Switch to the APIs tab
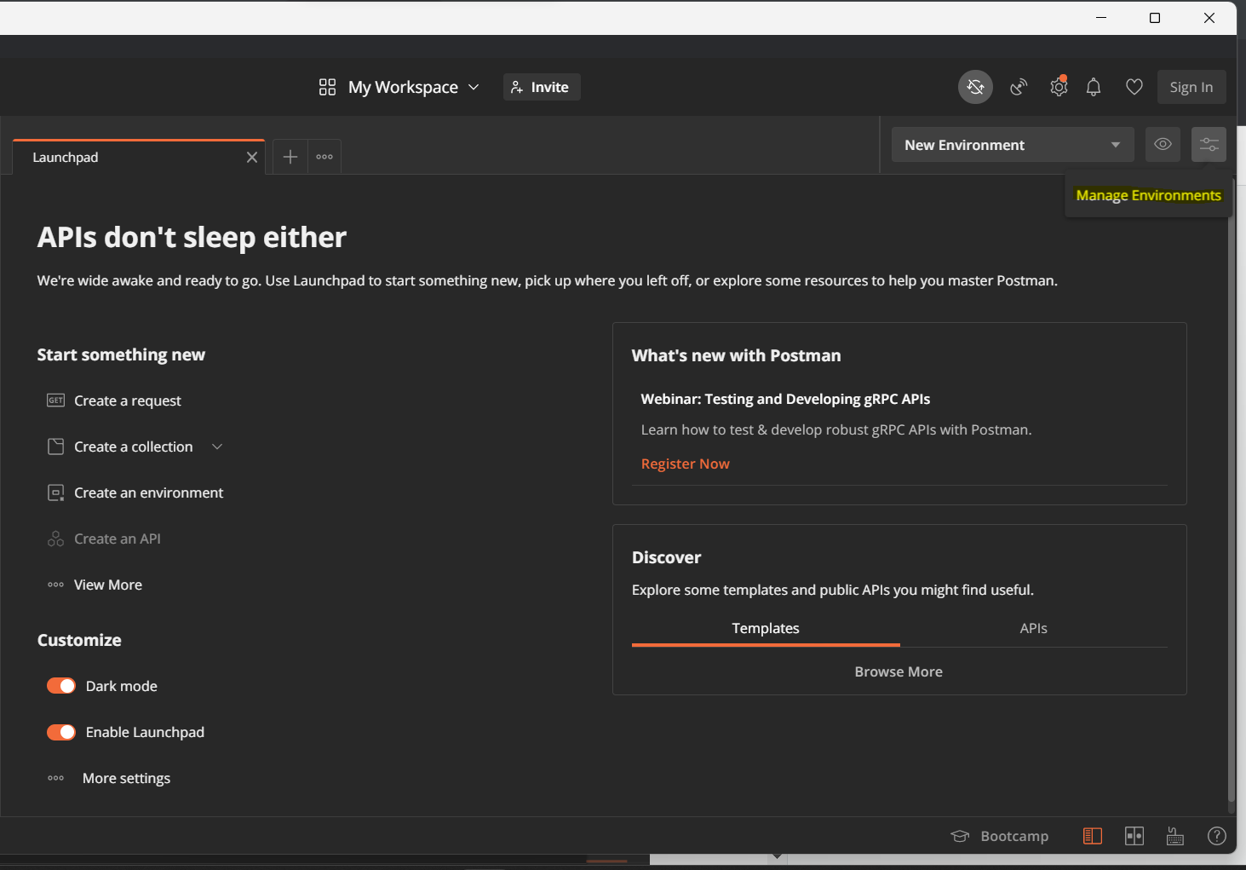1246x870 pixels. click(1034, 629)
